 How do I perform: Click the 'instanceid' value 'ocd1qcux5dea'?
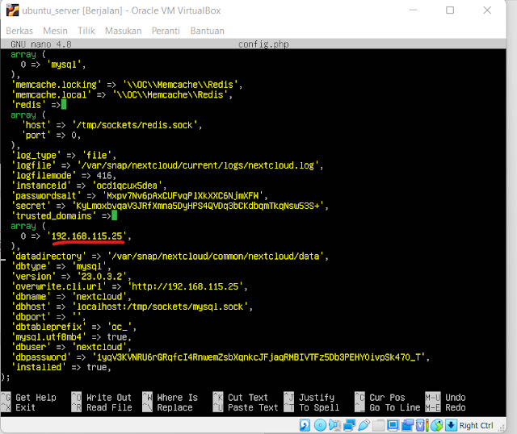(x=127, y=186)
